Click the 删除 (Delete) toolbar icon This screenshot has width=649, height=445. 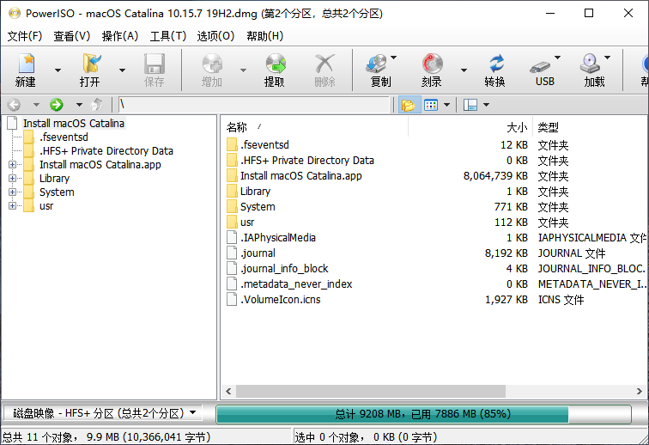point(324,70)
